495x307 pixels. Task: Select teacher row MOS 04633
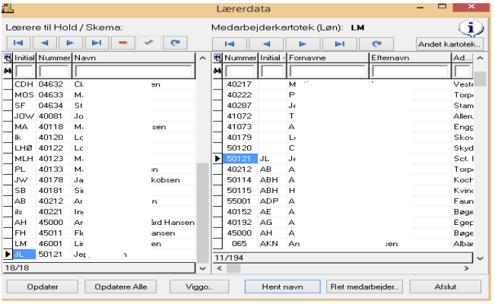[x=99, y=95]
